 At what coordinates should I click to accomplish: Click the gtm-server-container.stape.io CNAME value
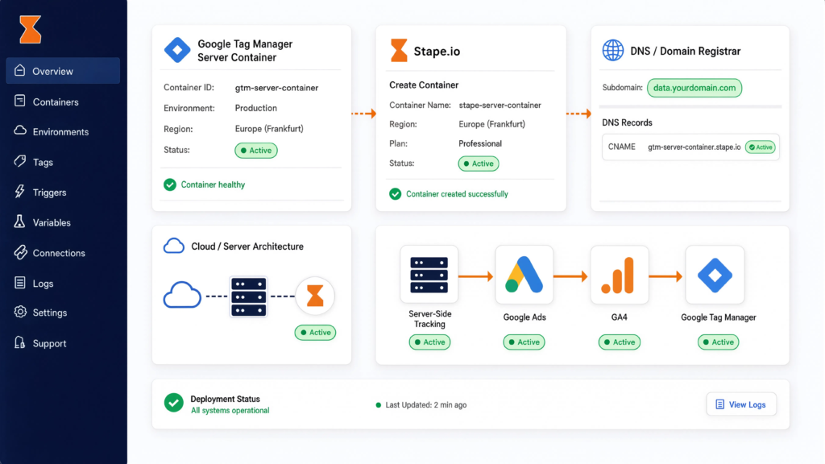694,147
